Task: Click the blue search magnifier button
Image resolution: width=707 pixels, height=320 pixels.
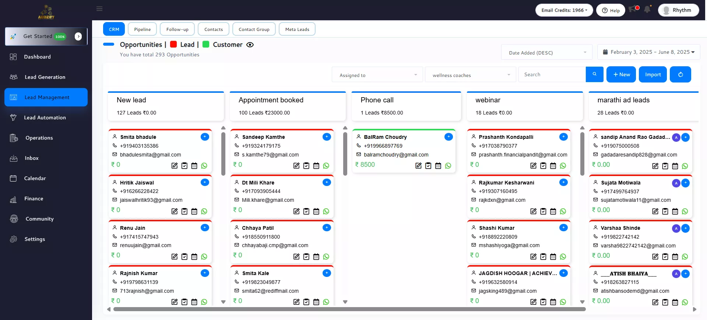Action: [594, 74]
